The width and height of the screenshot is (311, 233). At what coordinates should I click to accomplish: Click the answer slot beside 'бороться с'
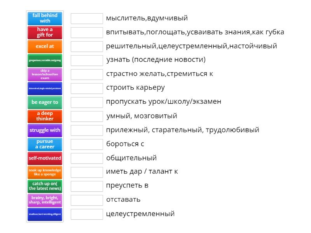click(87, 144)
